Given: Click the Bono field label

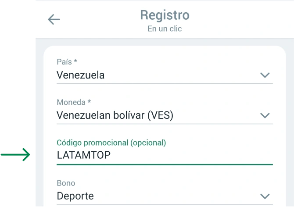Looking at the screenshot, I should coord(66,183).
